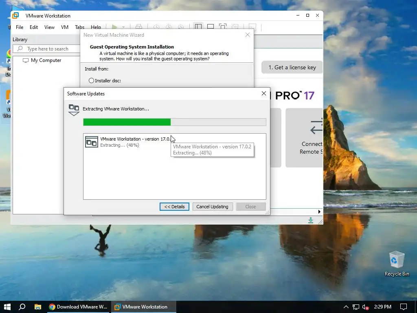Open the Recycle Bin desktop icon
This screenshot has width=417, height=313.
coord(397,264)
